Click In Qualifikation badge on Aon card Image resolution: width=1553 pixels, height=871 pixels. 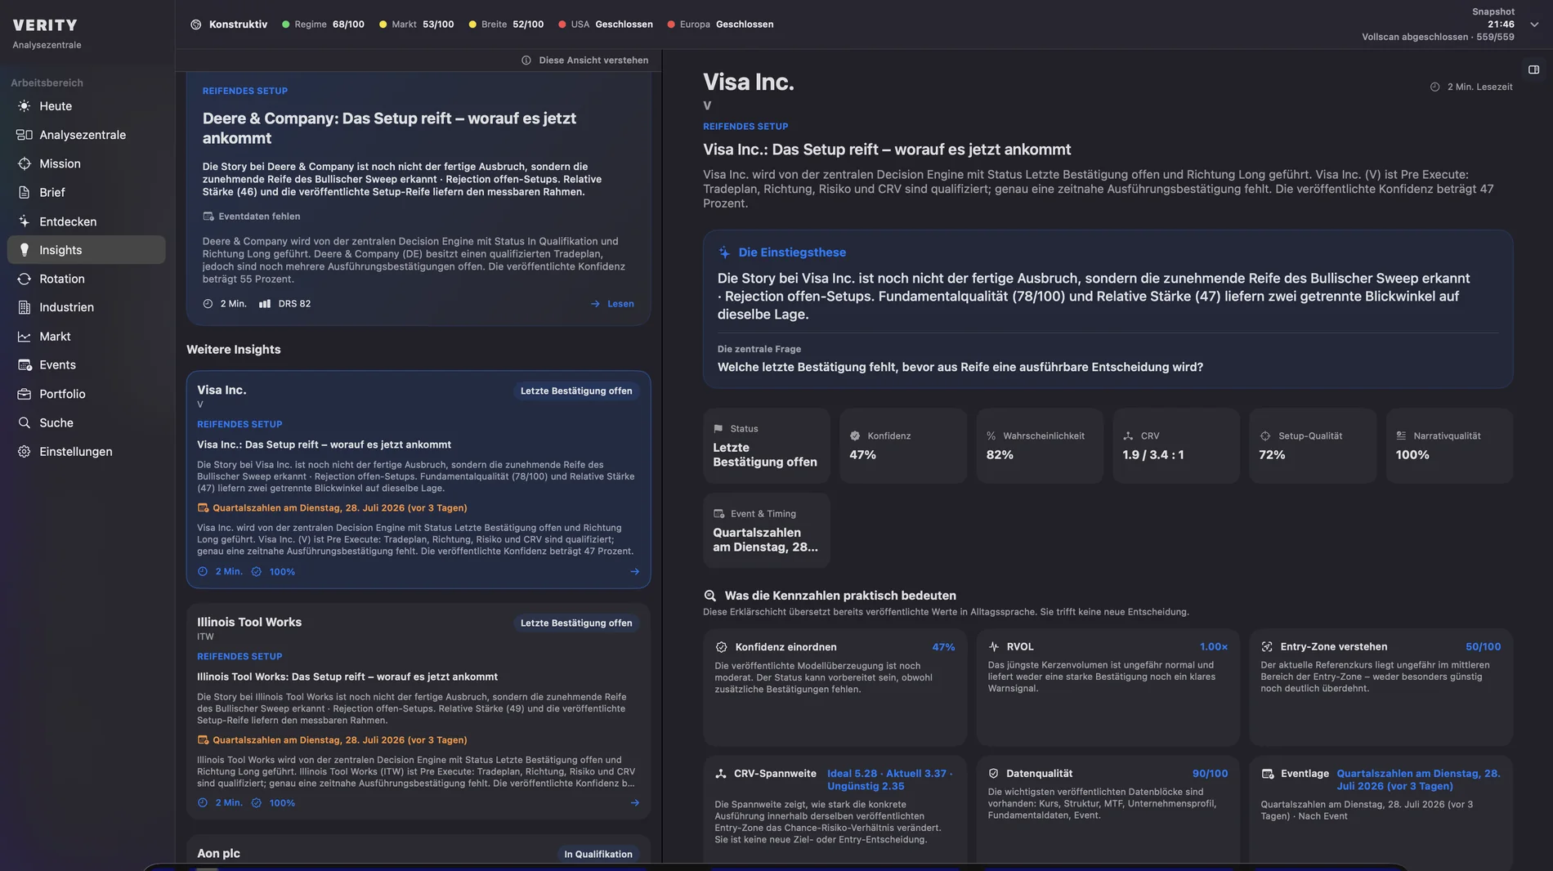pos(598,854)
